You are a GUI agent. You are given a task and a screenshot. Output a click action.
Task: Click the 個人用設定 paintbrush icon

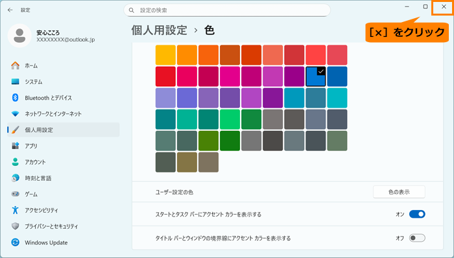[x=16, y=130]
